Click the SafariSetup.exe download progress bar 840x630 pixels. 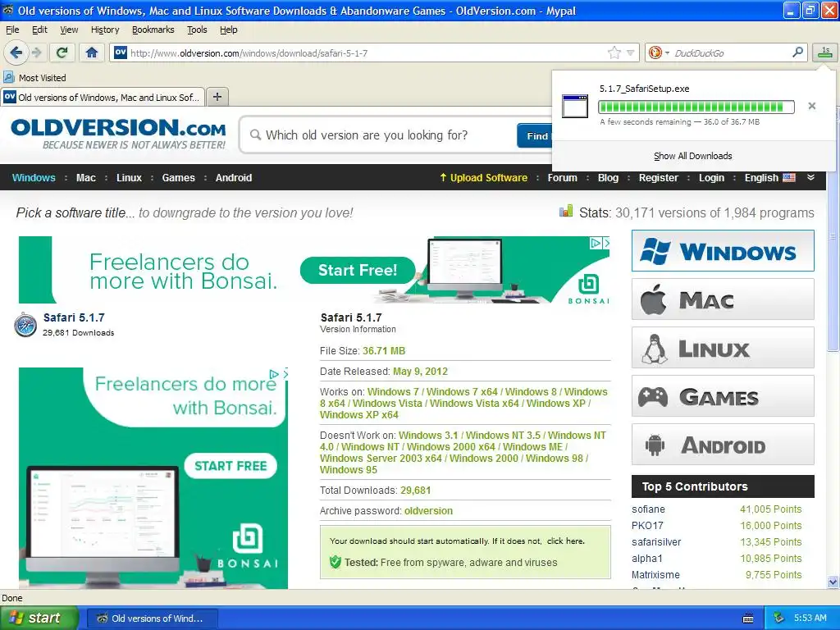pyautogui.click(x=696, y=107)
